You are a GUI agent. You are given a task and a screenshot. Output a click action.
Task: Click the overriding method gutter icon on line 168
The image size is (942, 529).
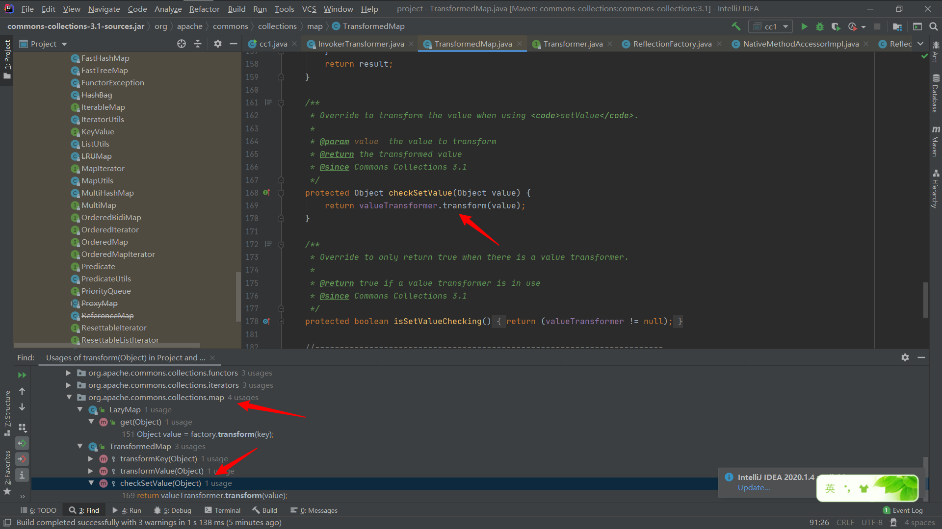[266, 193]
